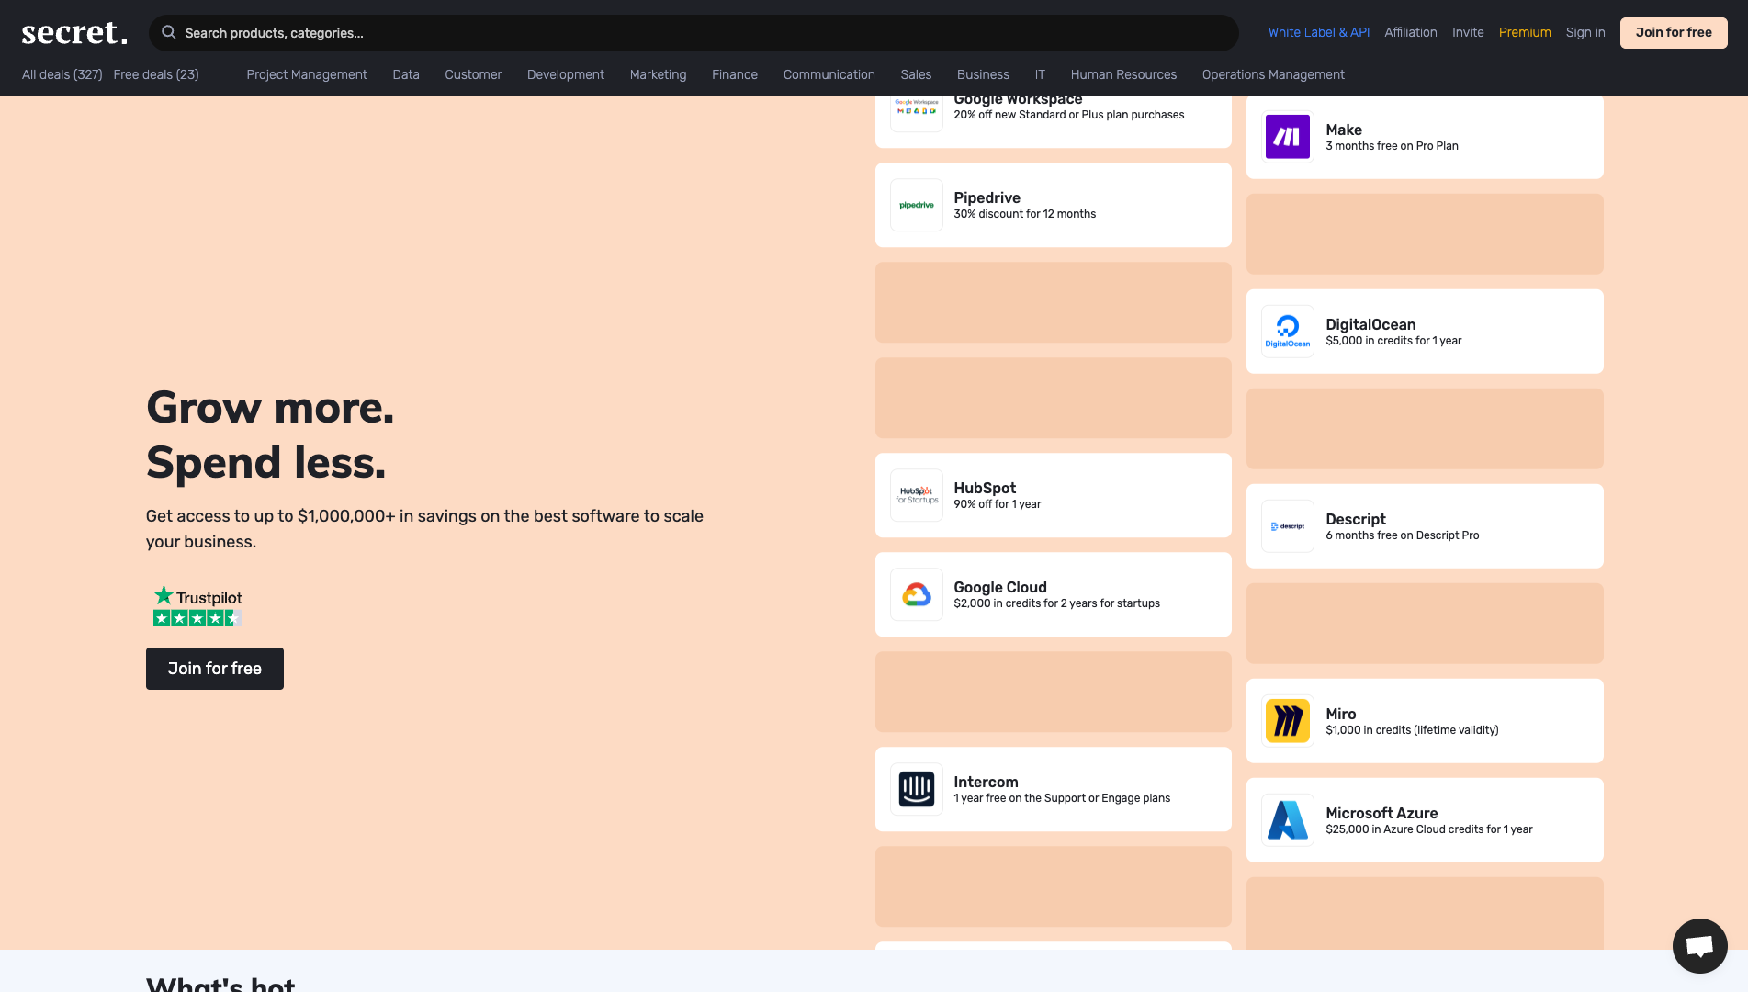1748x992 pixels.
Task: Open the Descript deal title
Action: tap(1355, 519)
